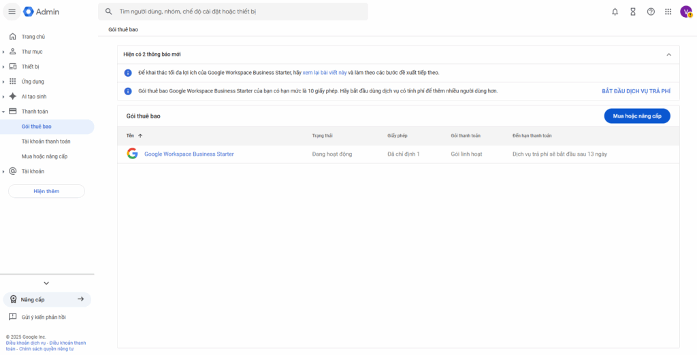Image resolution: width=697 pixels, height=355 pixels.
Task: Click the user account avatar
Action: tap(685, 12)
